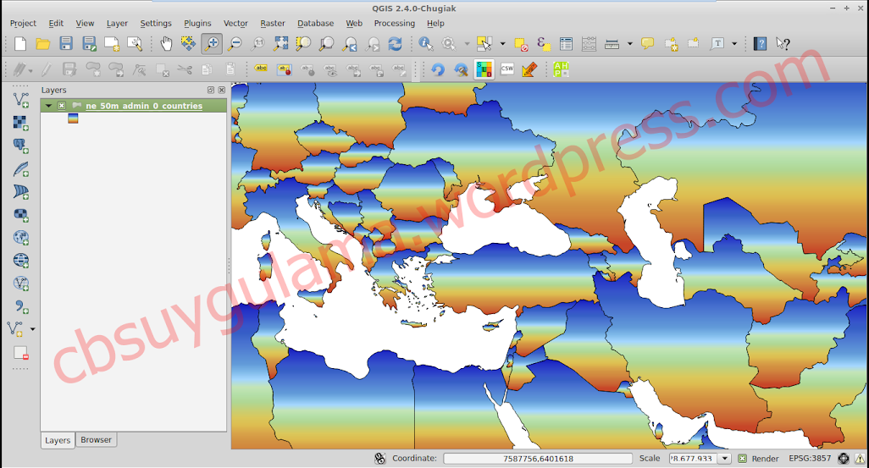Click the Zoom Full extent icon
The width and height of the screenshot is (869, 468).
click(x=280, y=43)
